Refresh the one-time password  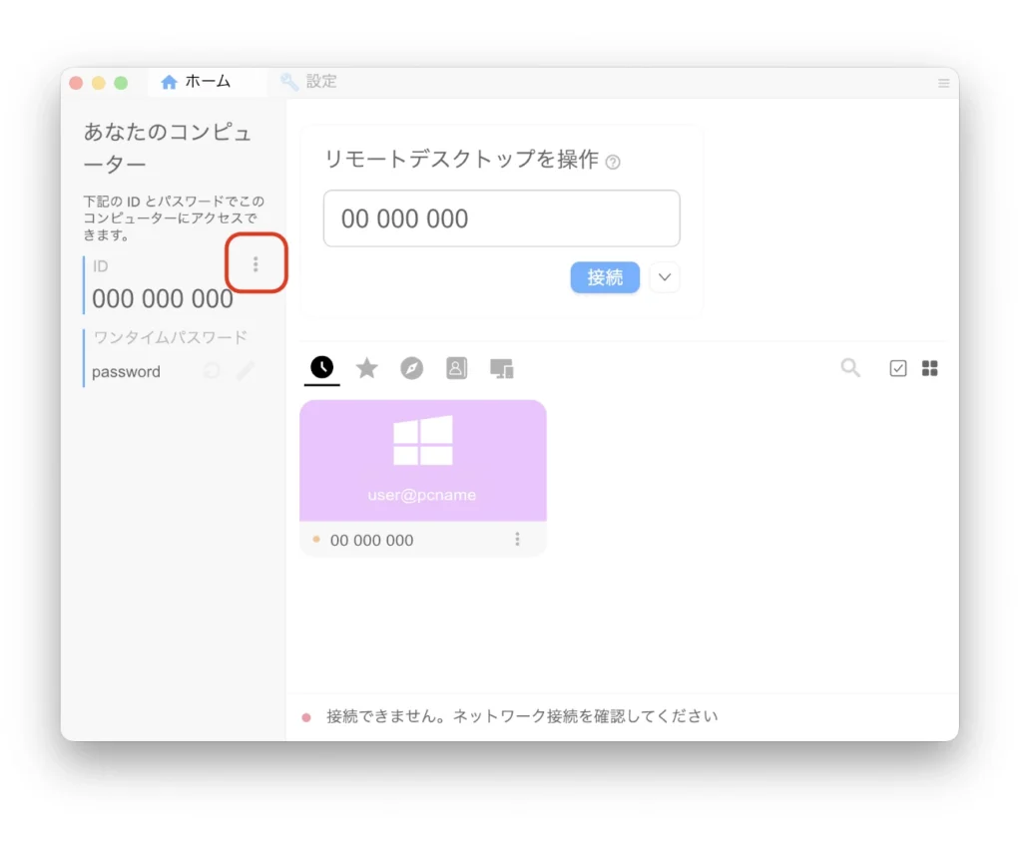[212, 371]
